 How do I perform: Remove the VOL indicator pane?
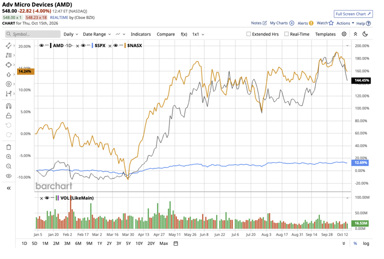tap(41, 198)
